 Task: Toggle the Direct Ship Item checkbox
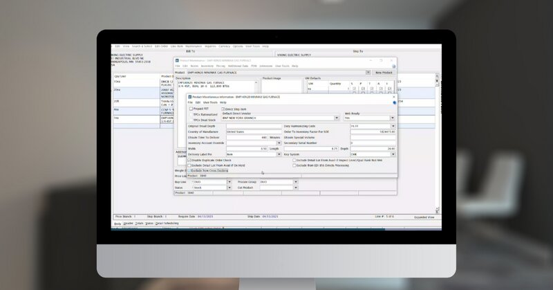(223, 109)
